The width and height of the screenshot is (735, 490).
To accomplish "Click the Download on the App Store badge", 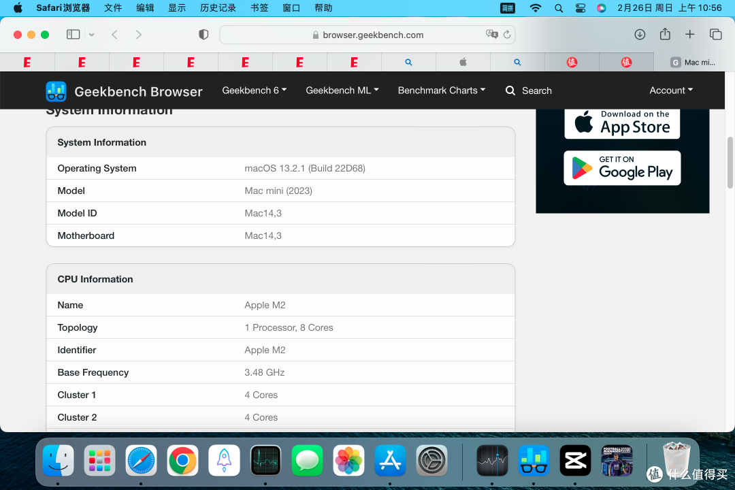I will point(622,123).
